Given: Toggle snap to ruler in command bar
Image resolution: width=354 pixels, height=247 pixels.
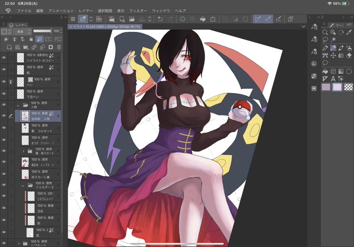Looking at the screenshot, I should tap(258, 19).
